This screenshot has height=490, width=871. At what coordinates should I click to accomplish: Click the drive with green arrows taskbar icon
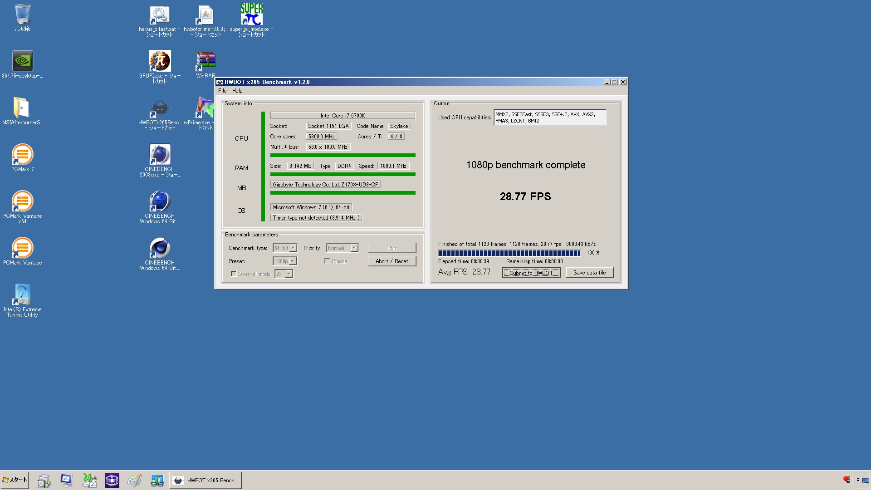point(89,480)
